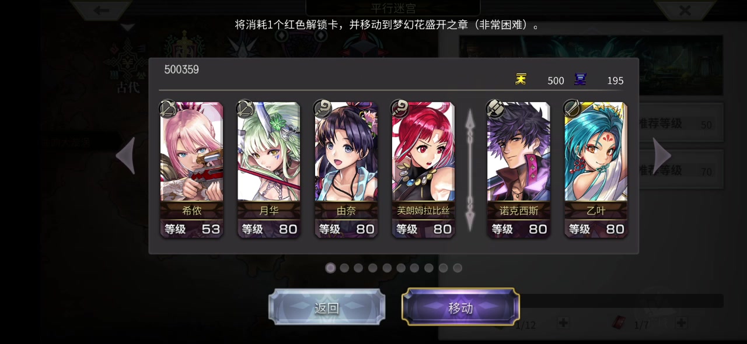
Task: Select the 希侬 character card
Action: click(191, 170)
